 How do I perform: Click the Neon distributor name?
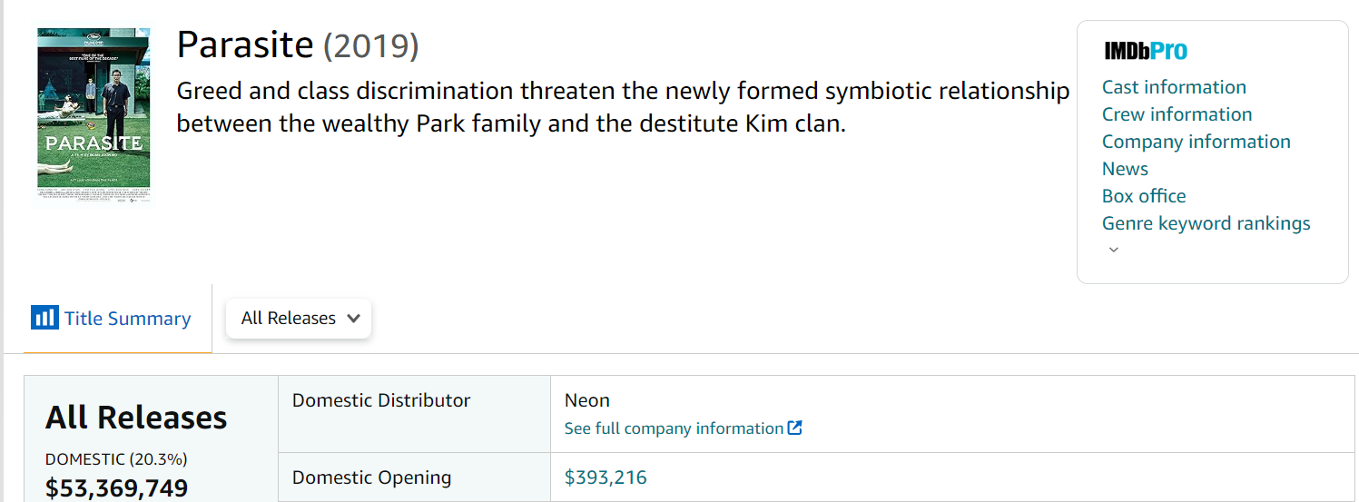pyautogui.click(x=587, y=400)
